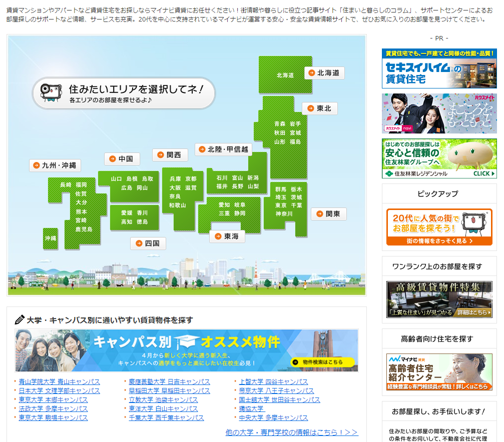
Task: Open the ハウスメイト navi ad banner
Action: click(439, 113)
